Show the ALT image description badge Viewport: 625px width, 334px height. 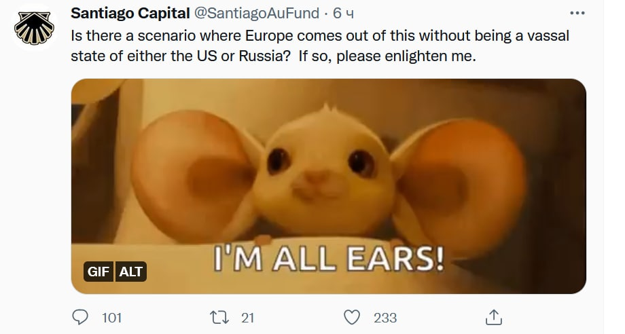coord(131,272)
